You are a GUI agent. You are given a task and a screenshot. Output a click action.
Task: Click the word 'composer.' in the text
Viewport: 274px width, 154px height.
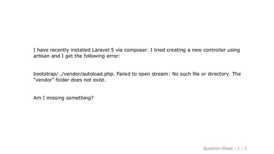(x=136, y=50)
